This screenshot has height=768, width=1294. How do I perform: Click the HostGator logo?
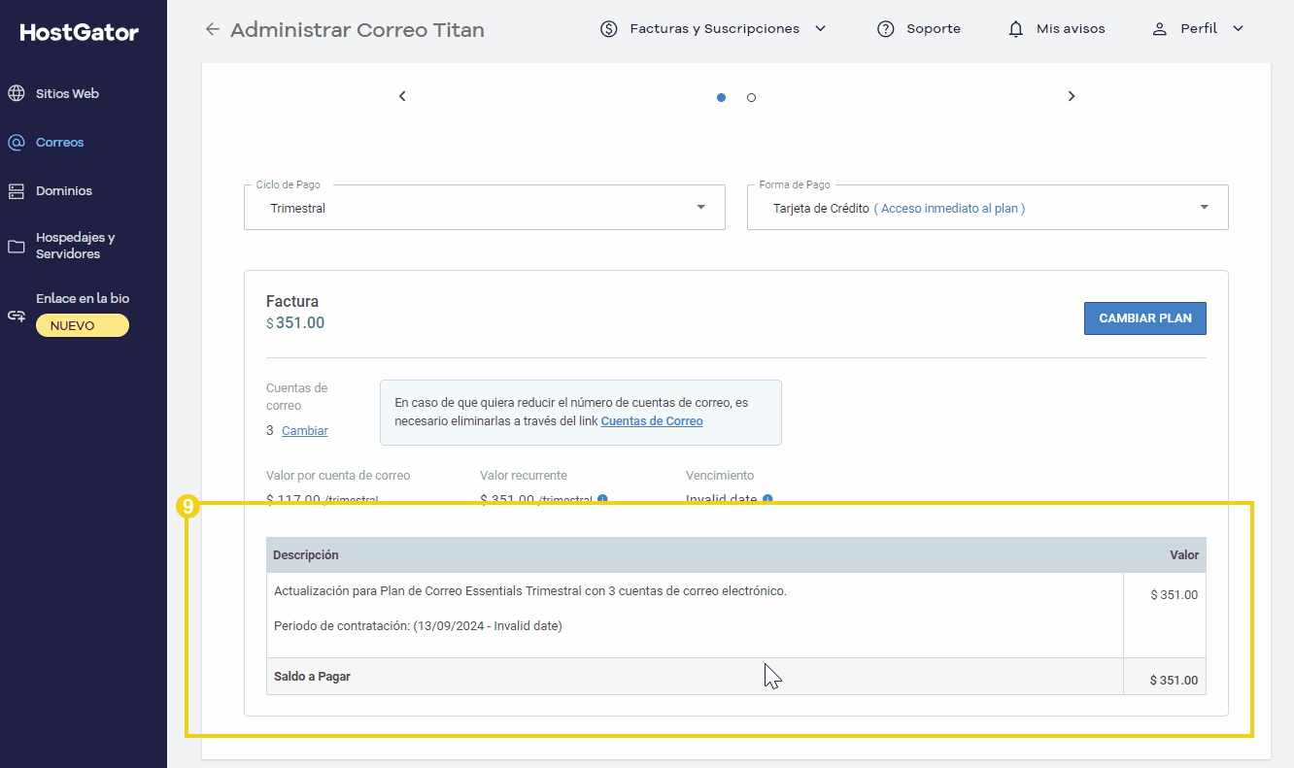click(x=80, y=32)
